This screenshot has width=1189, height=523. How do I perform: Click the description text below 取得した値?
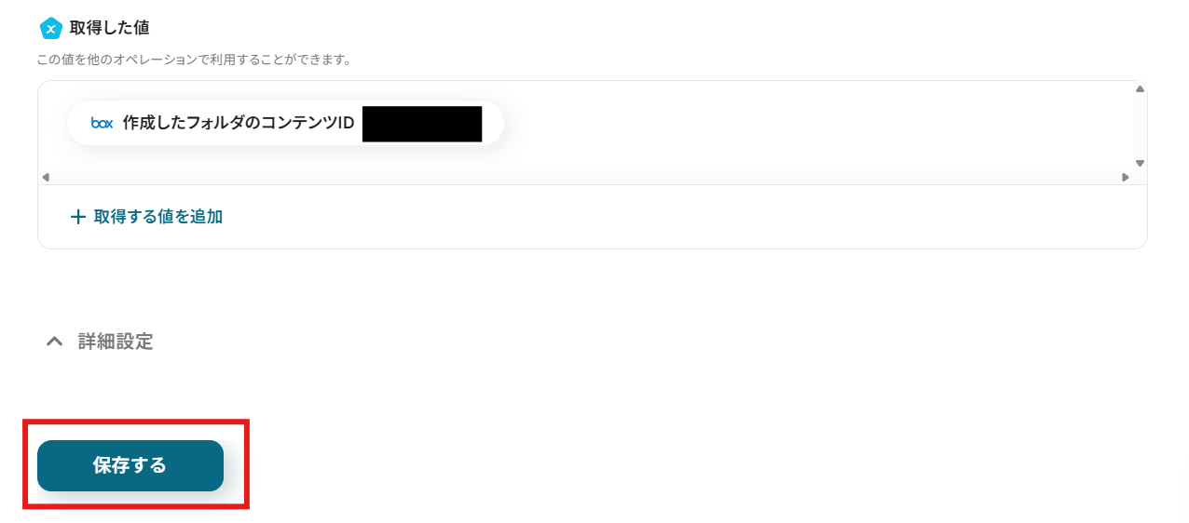pos(193,60)
